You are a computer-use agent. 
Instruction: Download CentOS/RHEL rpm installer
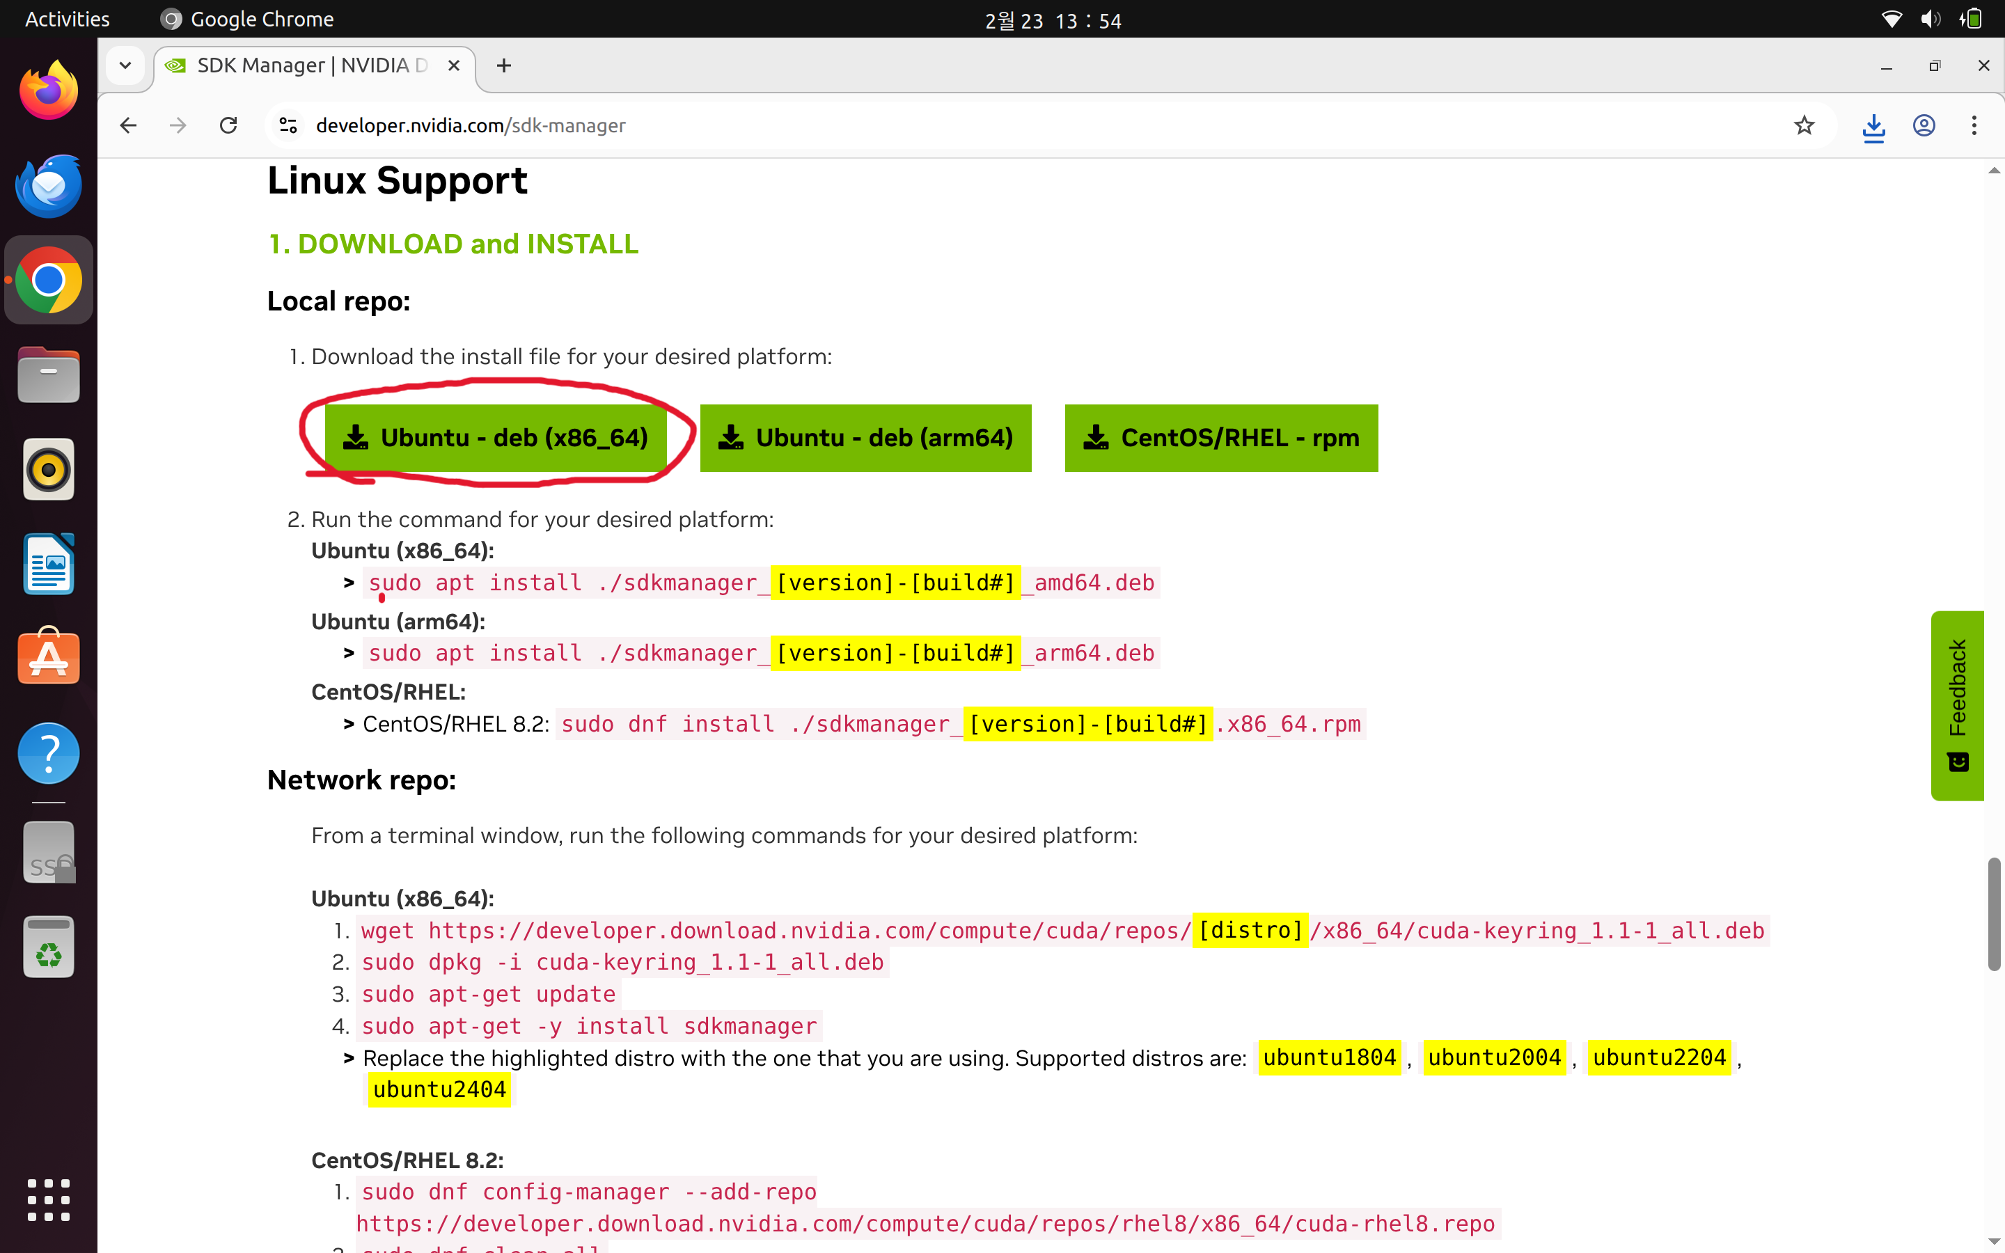point(1220,438)
